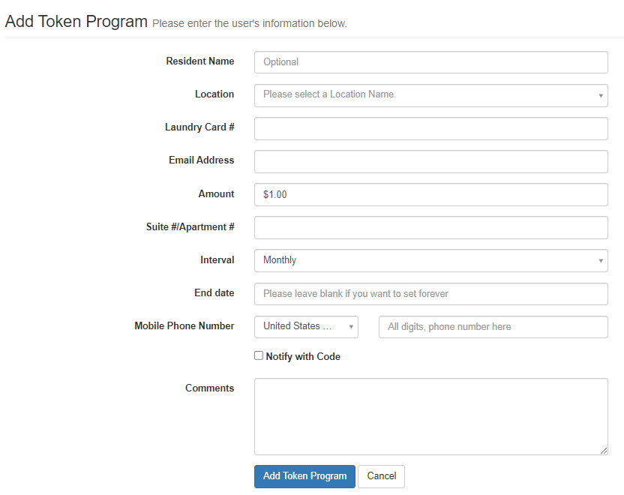Click the Email Address input box
624x495 pixels.
430,161
